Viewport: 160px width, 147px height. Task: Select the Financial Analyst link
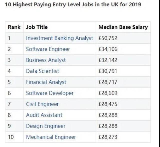tap(46, 82)
